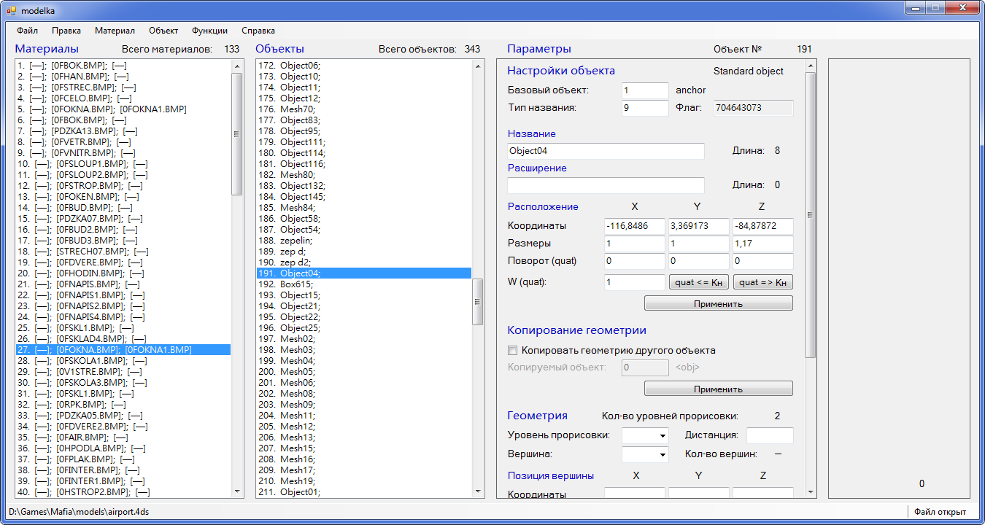Open the Файл menu
This screenshot has height=525, width=985.
28,31
